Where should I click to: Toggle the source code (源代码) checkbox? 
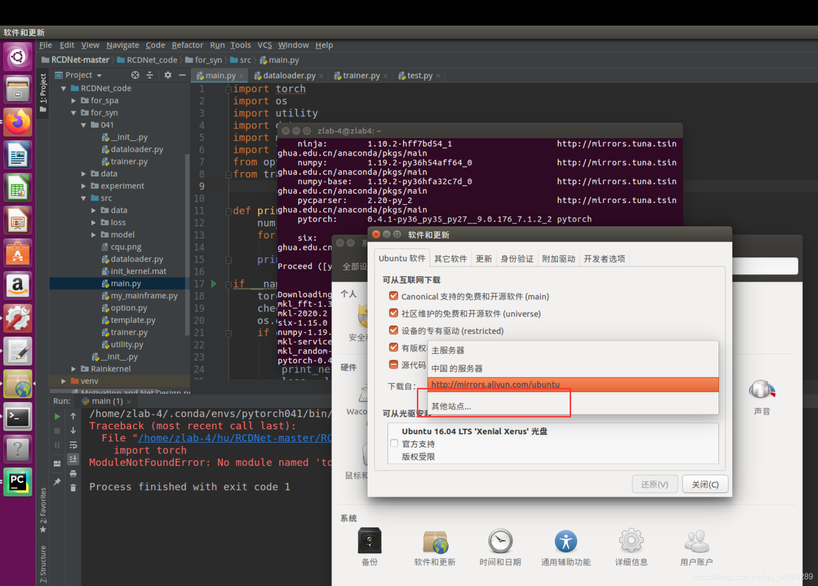click(x=393, y=365)
